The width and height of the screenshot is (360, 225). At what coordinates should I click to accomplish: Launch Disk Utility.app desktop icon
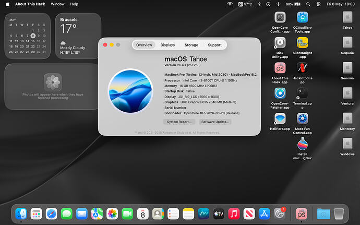coord(280,43)
